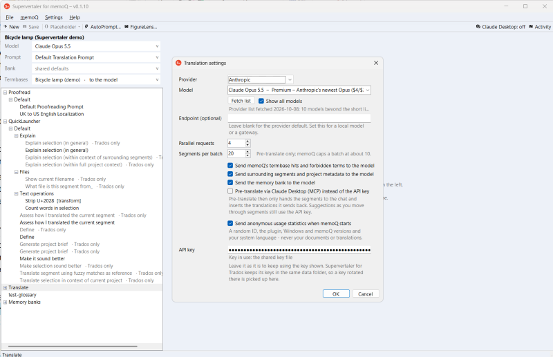Screen dimensions: 553x357
Task: Open the Placeholder toolbar dropdown
Action: 62,27
